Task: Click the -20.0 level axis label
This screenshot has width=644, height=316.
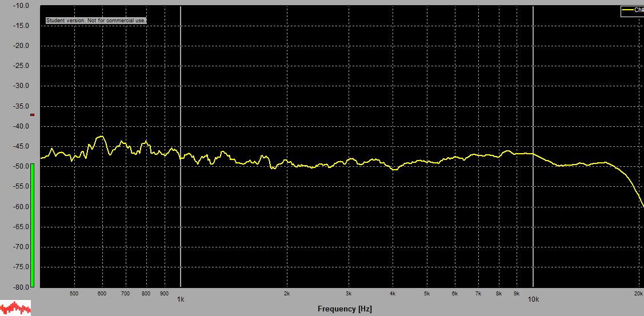Action: [x=21, y=46]
